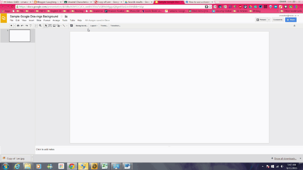Switch to the Inbox (160) Gmail tab

[17, 2]
